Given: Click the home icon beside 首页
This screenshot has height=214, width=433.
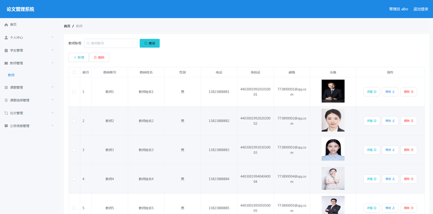Looking at the screenshot, I should (x=6, y=25).
